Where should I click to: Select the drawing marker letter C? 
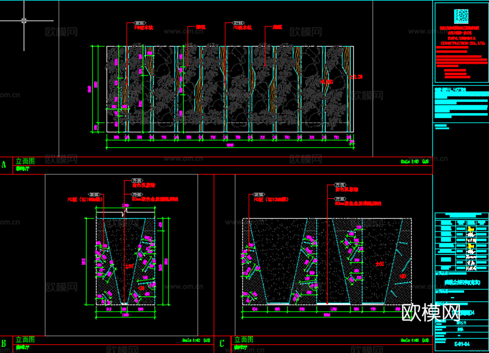pyautogui.click(x=222, y=343)
